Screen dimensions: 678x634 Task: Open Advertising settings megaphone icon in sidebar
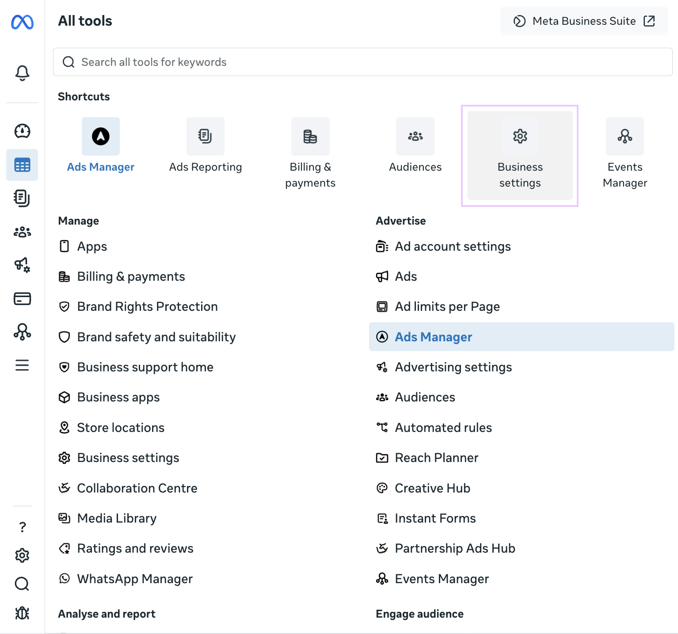click(22, 265)
